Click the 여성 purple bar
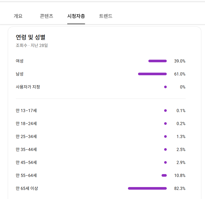Viewport: 205px width, 199px height. 157,61
